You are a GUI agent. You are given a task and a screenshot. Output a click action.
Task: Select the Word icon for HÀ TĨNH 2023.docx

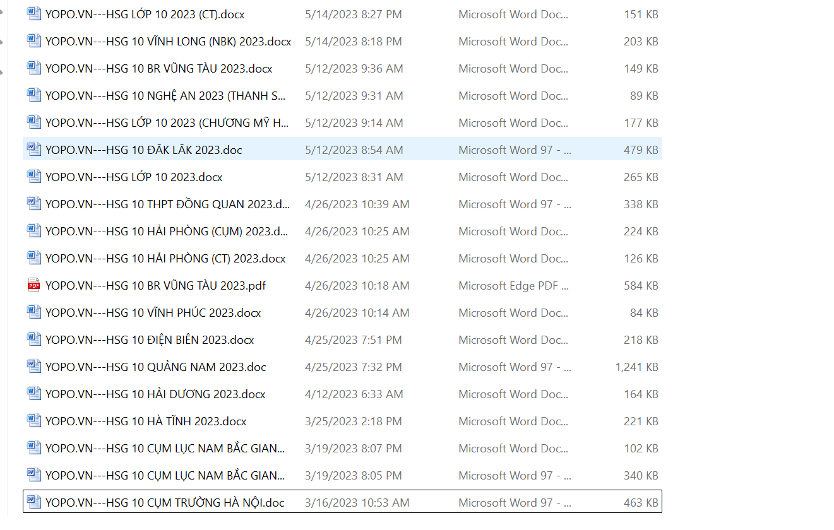(x=34, y=421)
